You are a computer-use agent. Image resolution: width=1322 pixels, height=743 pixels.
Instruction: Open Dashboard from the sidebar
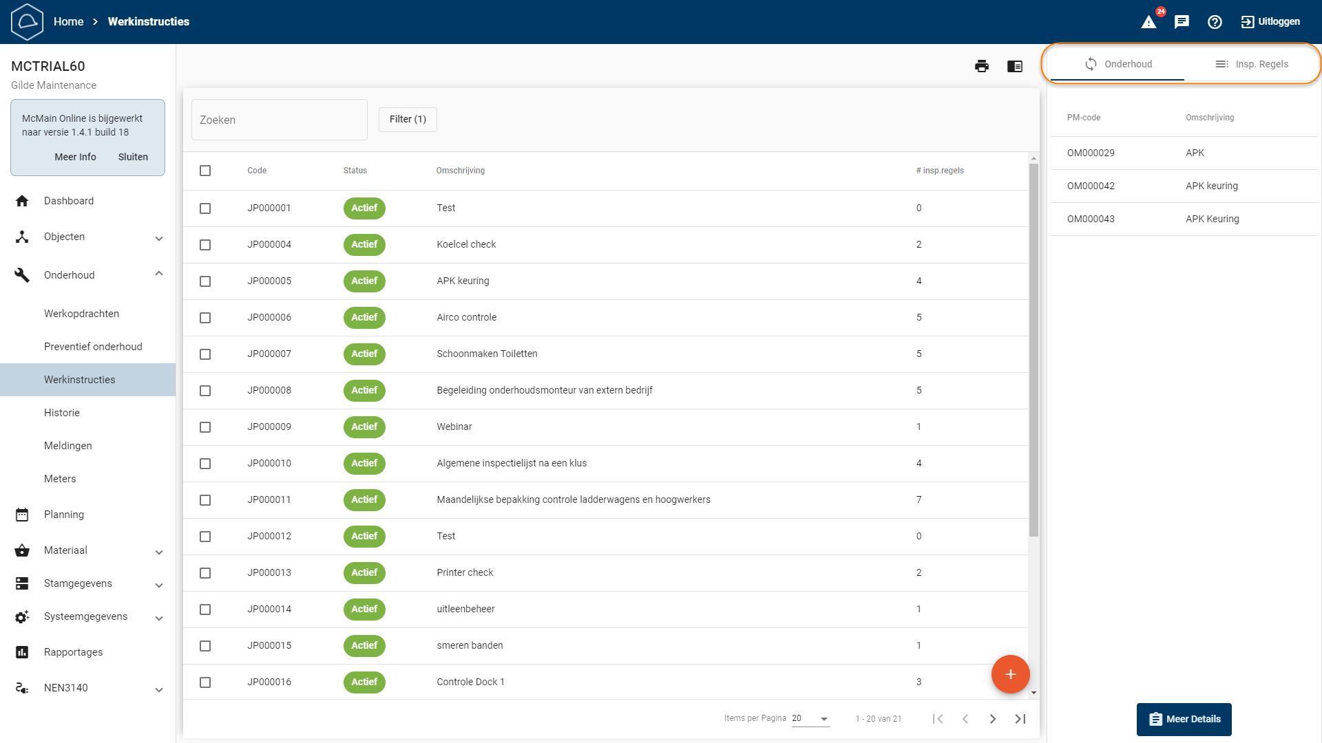[69, 201]
